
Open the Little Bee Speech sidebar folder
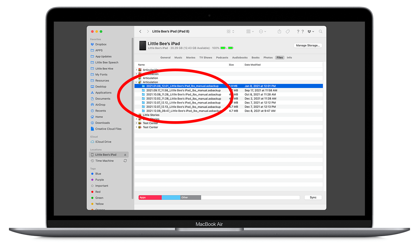coord(107,63)
